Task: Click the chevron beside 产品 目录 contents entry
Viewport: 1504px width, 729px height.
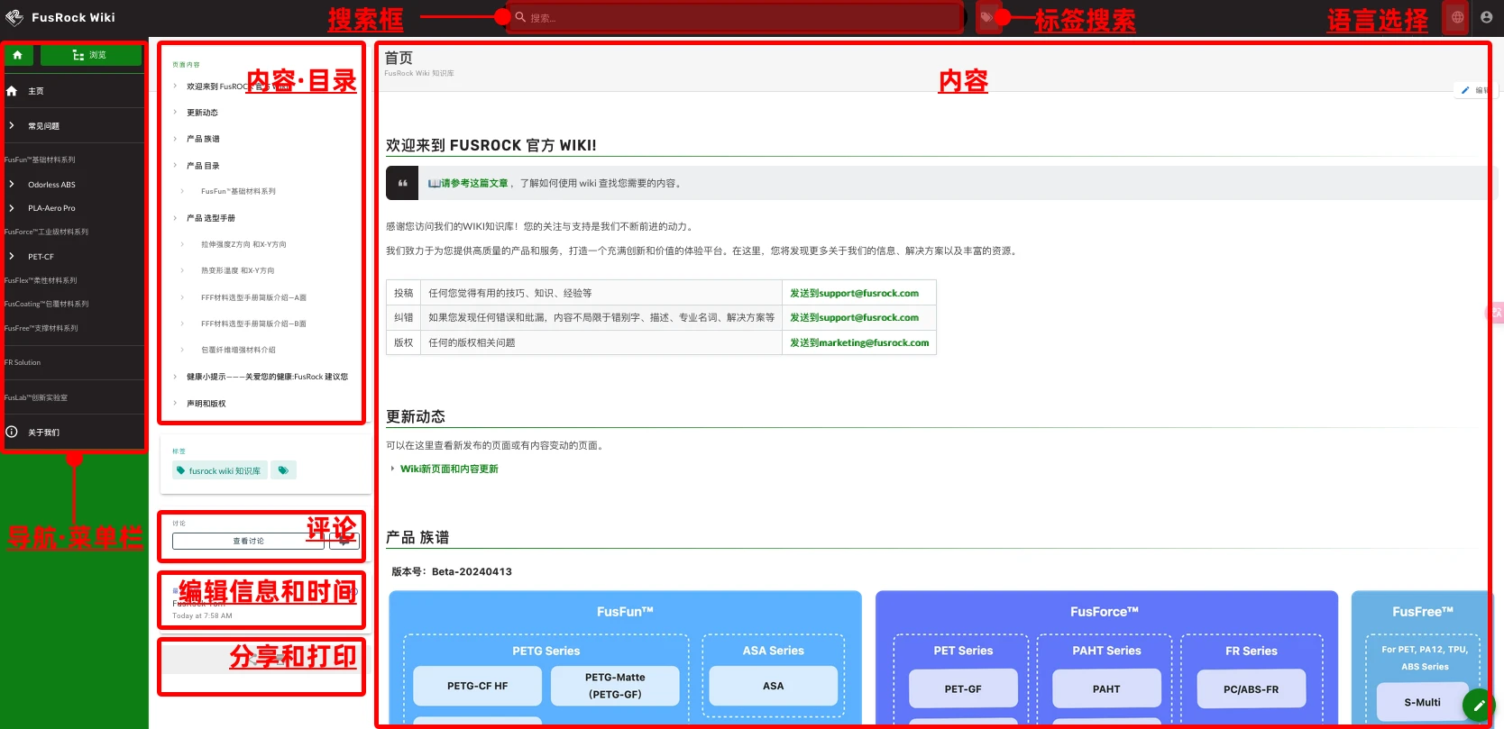Action: (175, 166)
